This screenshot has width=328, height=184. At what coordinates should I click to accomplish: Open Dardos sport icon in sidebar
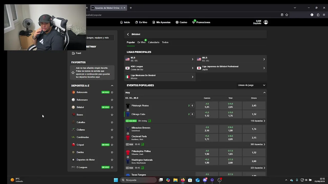(x=73, y=152)
